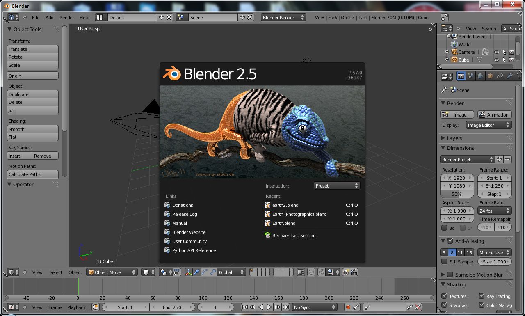
Task: Toggle proportional editing circle icon
Action: point(311,272)
